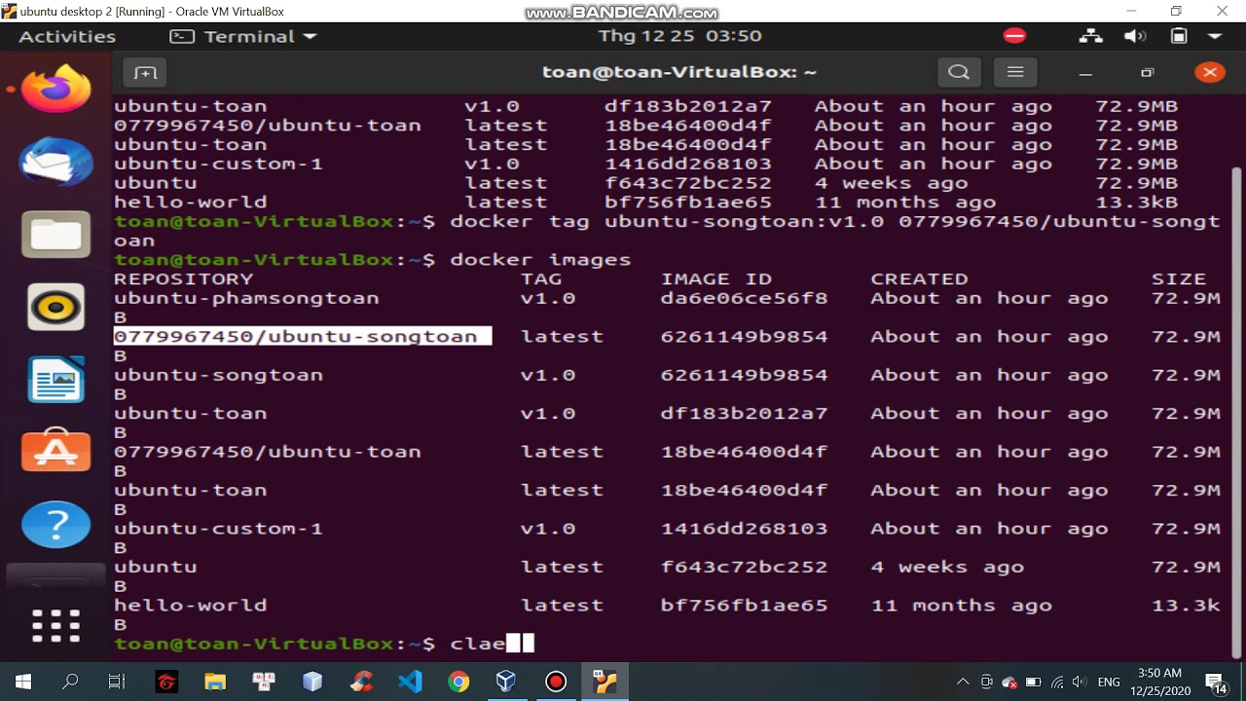This screenshot has height=701, width=1246.
Task: Open Windows Task View
Action: [x=117, y=682]
